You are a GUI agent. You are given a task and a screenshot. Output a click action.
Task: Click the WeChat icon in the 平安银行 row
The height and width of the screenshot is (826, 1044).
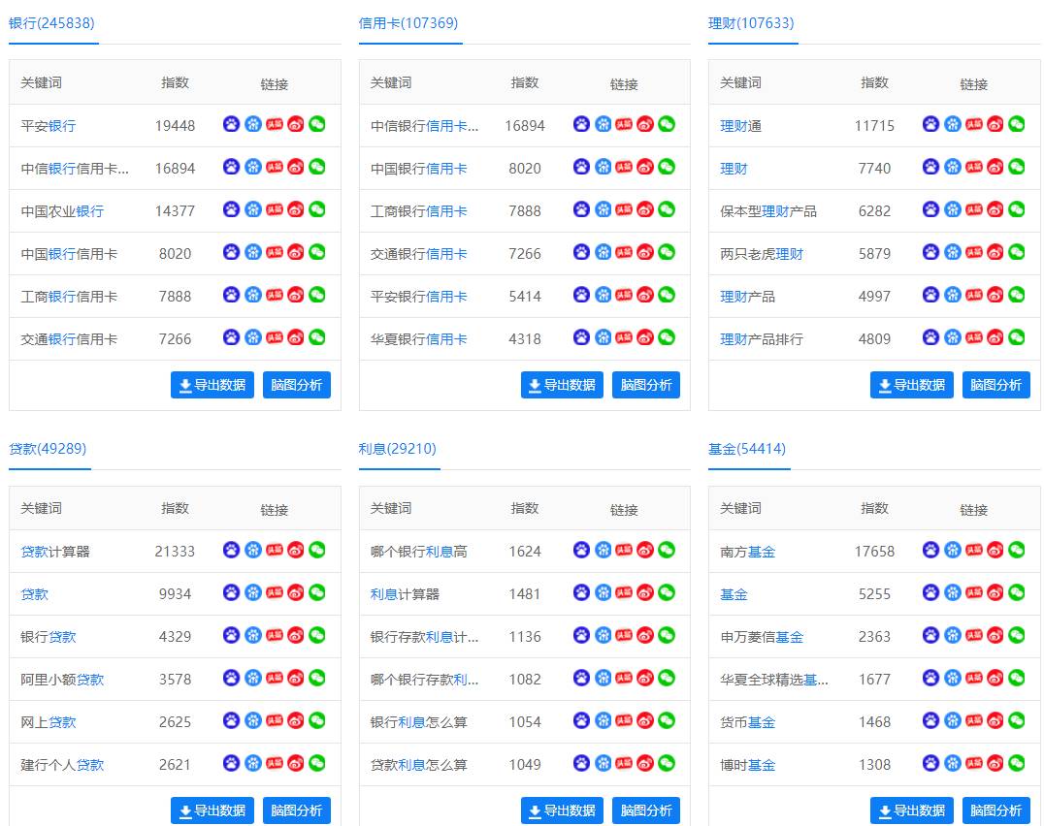(317, 124)
